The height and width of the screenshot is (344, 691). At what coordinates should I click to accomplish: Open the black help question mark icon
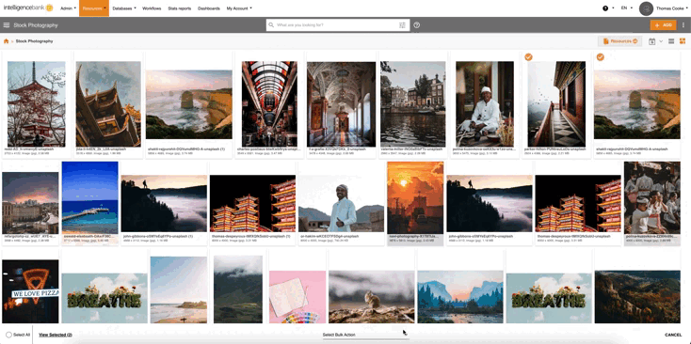pyautogui.click(x=605, y=8)
